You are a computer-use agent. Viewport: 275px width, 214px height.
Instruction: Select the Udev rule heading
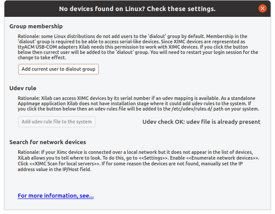[x=23, y=88]
